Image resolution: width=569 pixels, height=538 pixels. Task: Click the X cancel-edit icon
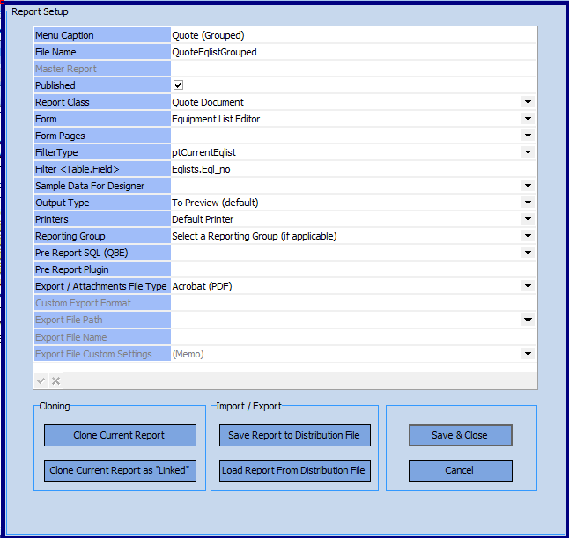pos(55,380)
